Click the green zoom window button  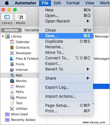(15, 10)
